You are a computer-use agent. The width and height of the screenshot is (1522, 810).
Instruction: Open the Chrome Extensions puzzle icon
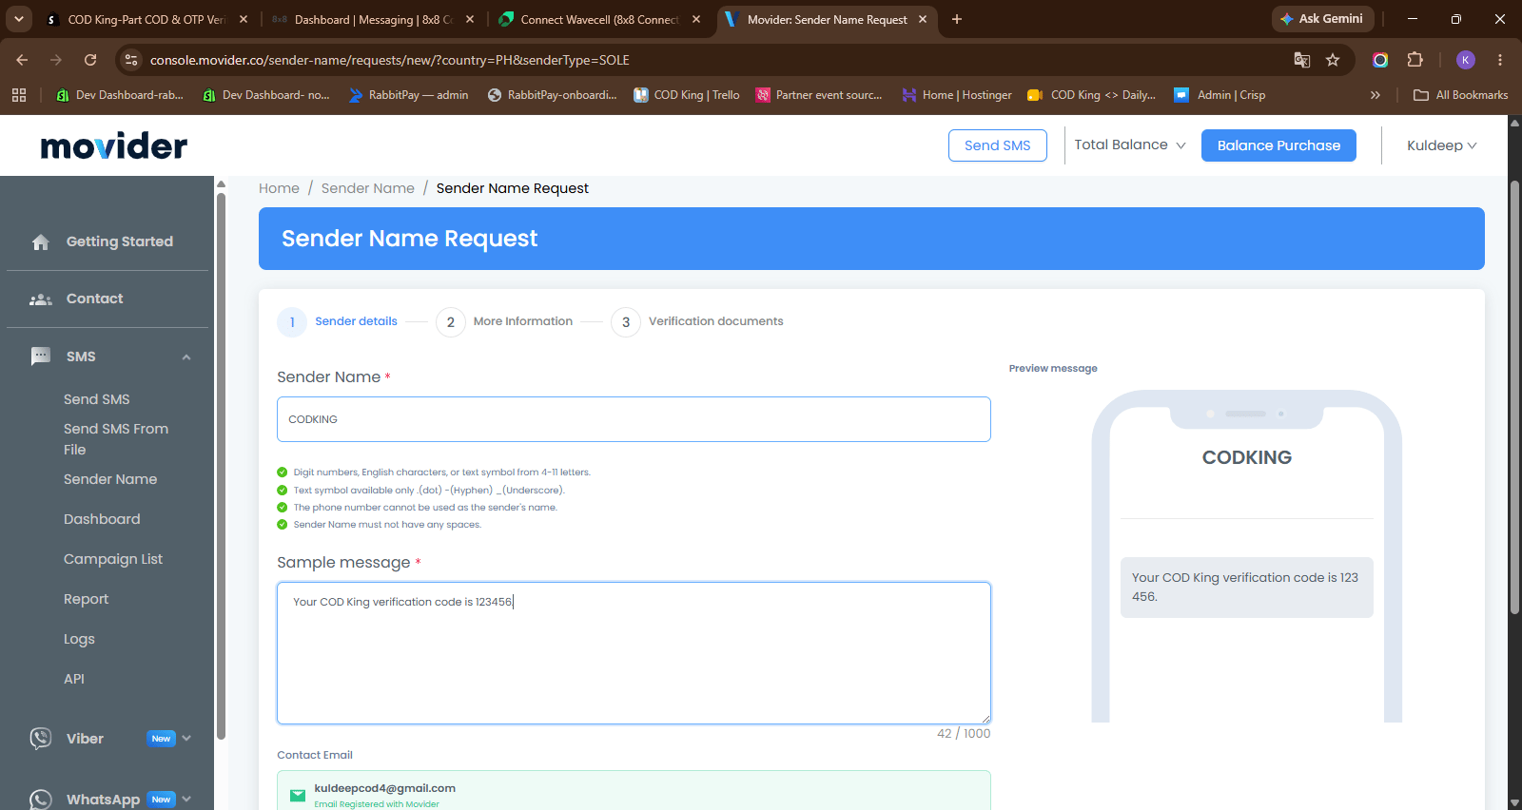tap(1415, 60)
